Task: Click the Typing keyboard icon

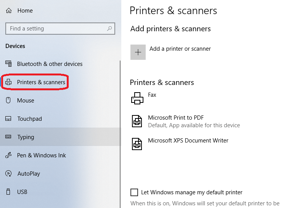Action: [8, 137]
